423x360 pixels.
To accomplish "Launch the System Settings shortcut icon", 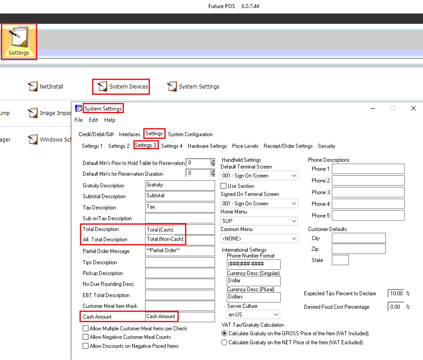I will click(172, 86).
